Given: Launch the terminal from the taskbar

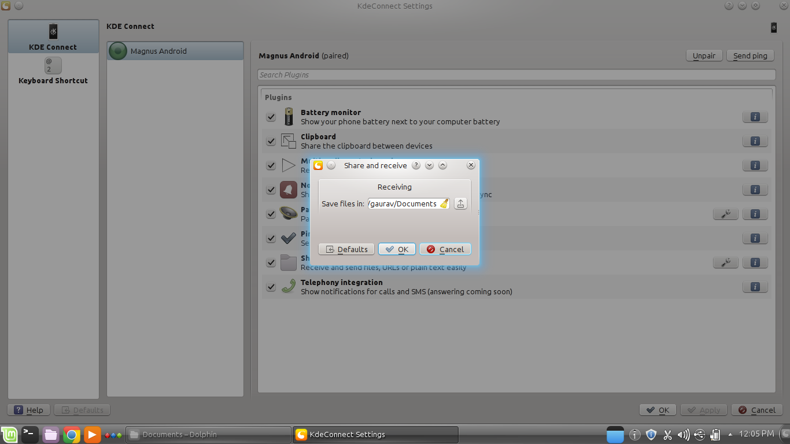Looking at the screenshot, I should pos(30,435).
